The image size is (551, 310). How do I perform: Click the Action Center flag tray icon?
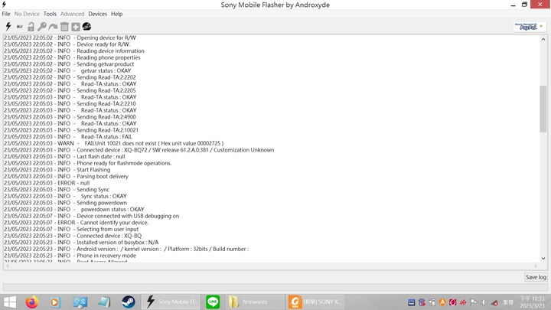click(x=474, y=302)
